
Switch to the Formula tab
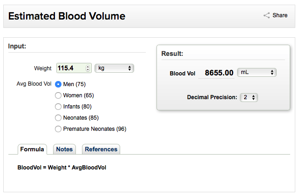(32, 149)
